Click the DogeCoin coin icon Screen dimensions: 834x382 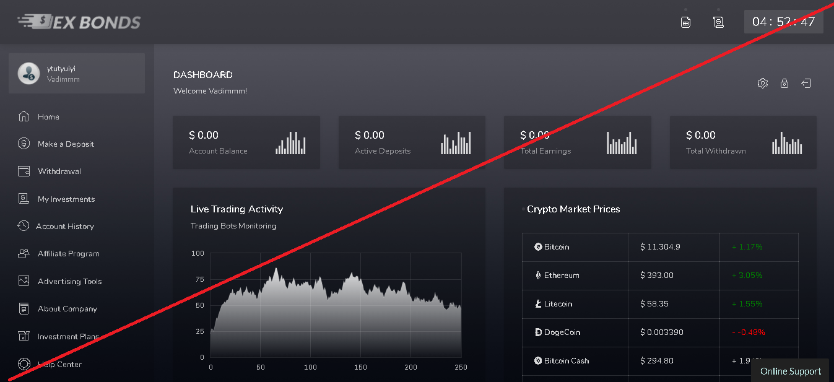click(x=538, y=332)
